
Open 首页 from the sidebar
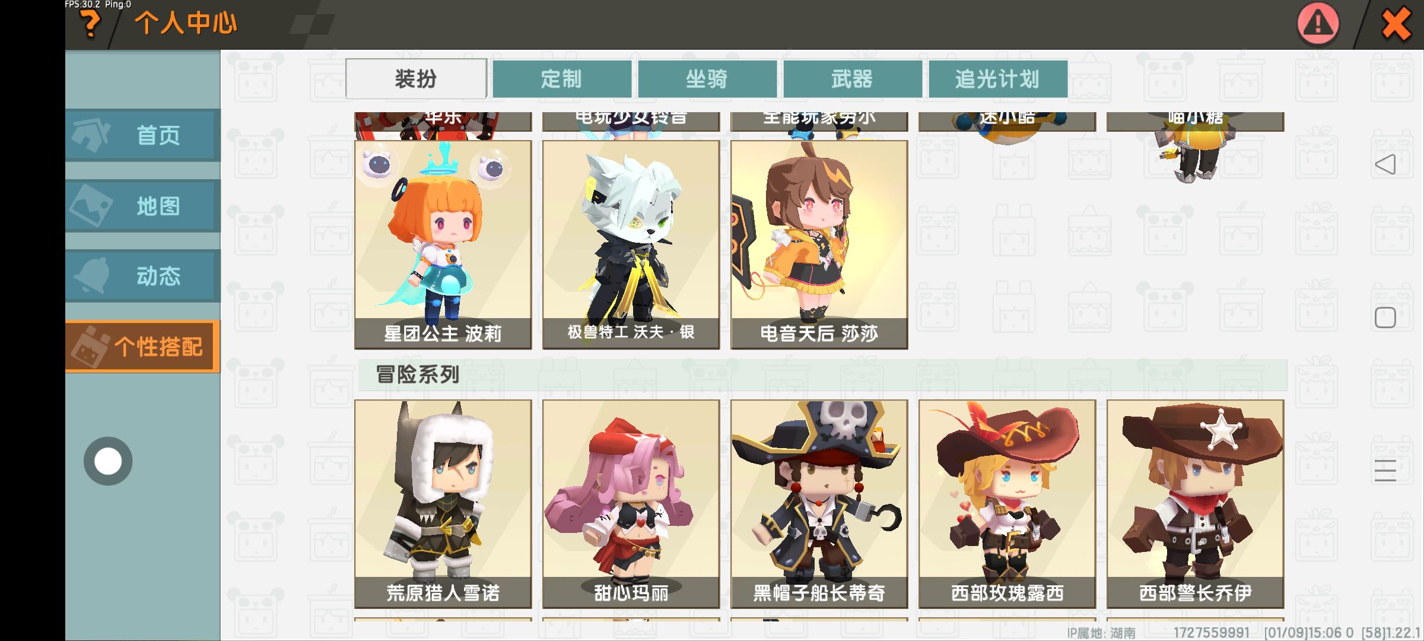pos(142,135)
